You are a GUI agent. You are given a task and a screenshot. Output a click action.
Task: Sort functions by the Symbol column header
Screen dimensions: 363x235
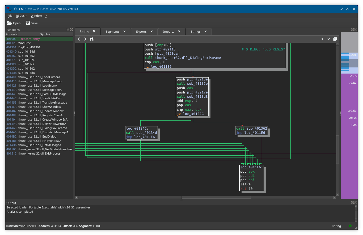coord(45,34)
